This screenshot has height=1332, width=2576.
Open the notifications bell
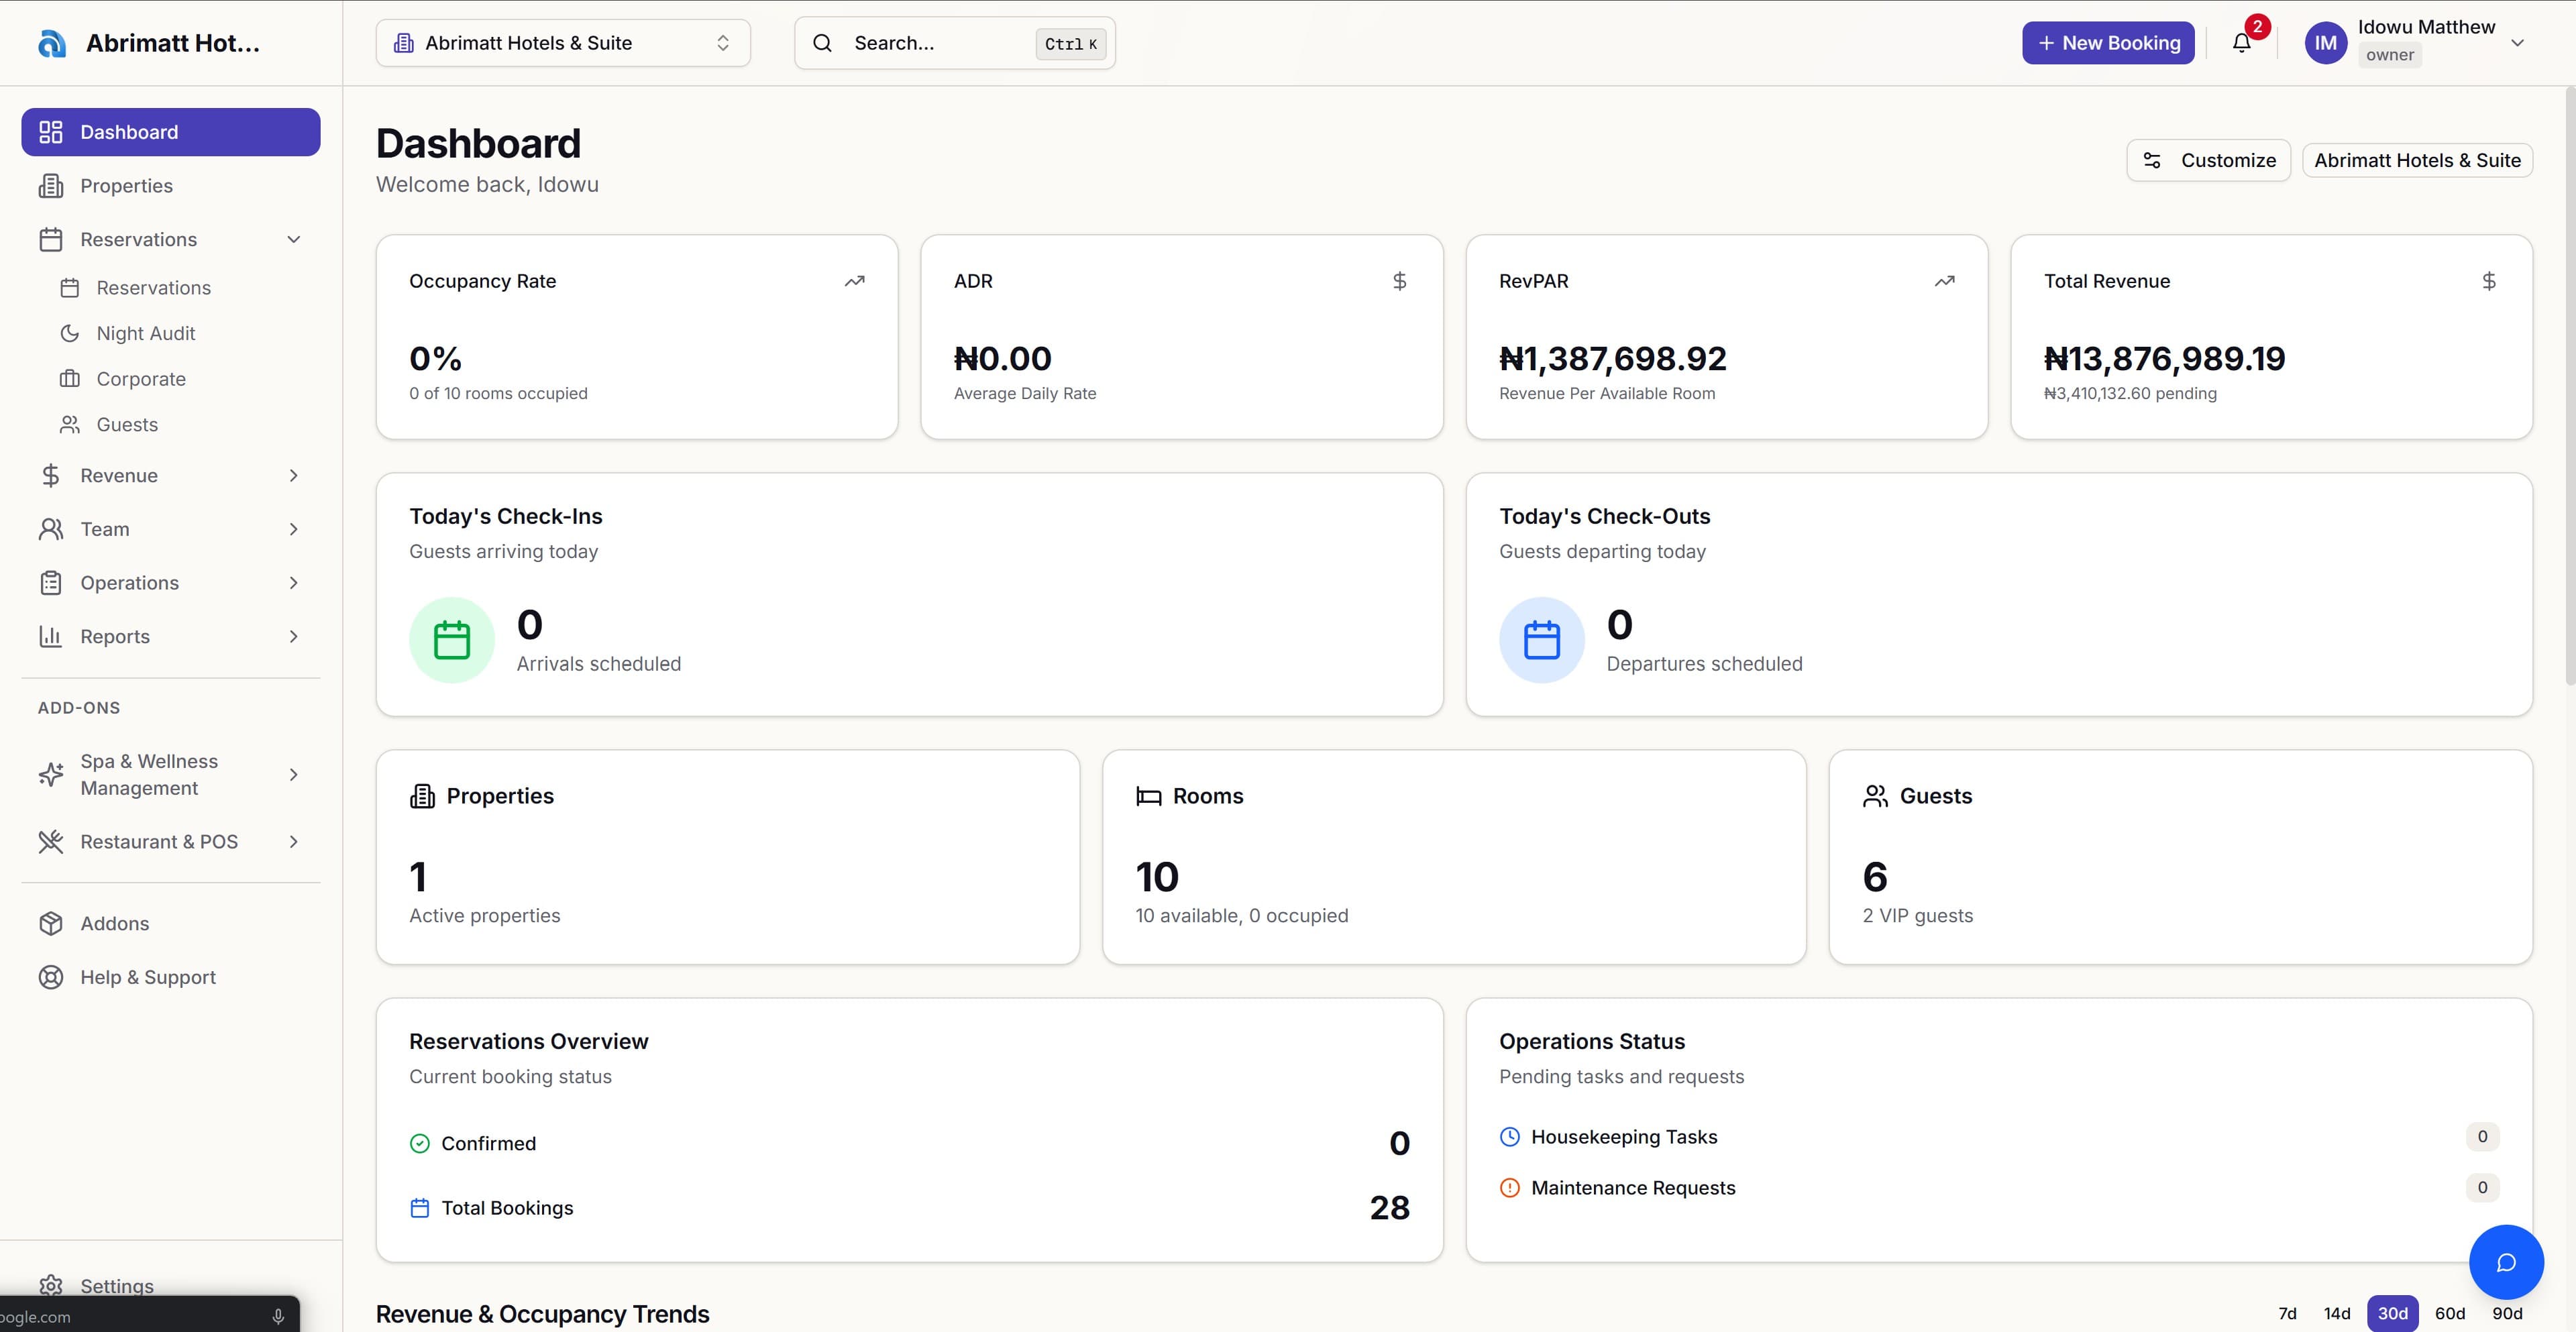[x=2241, y=43]
